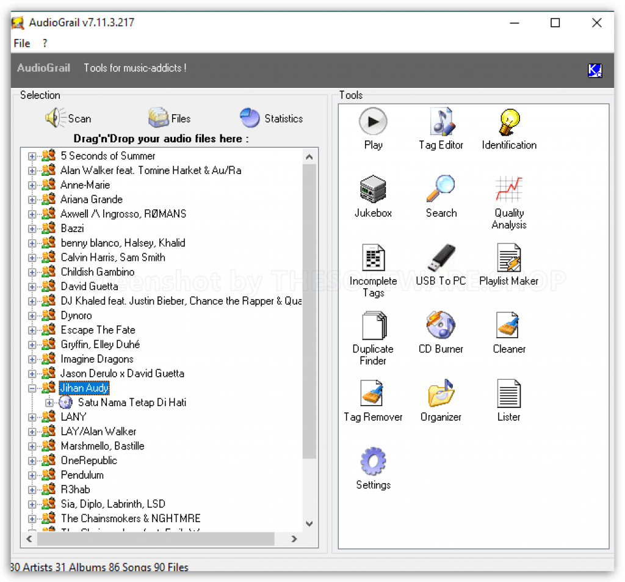Open the Incomplete Tags tool
The height and width of the screenshot is (582, 625).
(x=373, y=271)
